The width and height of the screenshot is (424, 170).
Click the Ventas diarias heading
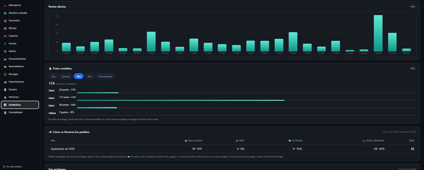pos(57,7)
